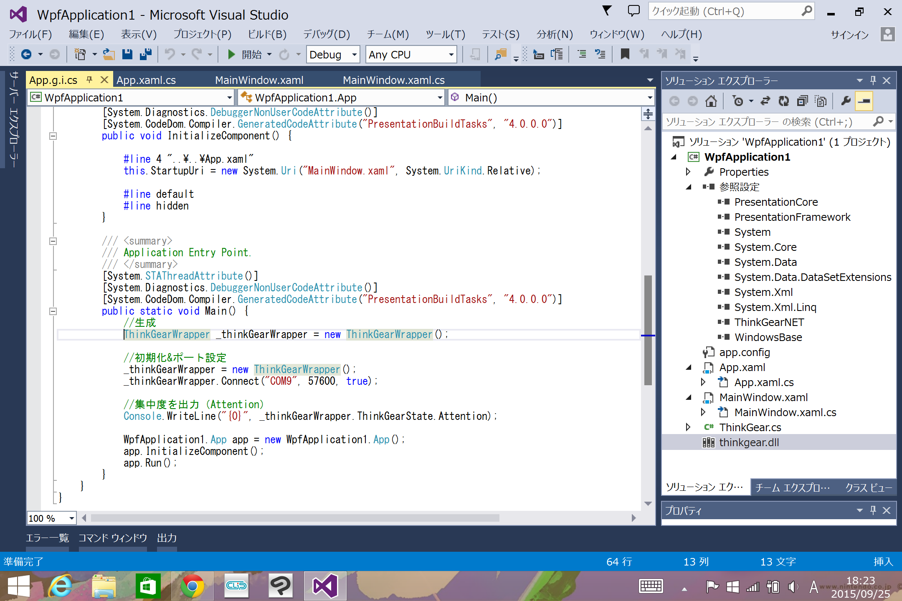Pin the App.g.i.cs tab

coord(89,79)
